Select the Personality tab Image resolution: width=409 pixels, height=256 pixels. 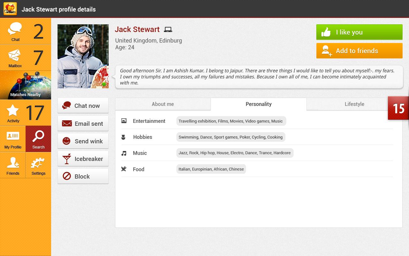click(x=259, y=104)
